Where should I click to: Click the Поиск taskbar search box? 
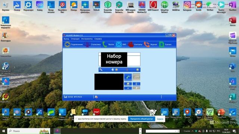click(29, 131)
